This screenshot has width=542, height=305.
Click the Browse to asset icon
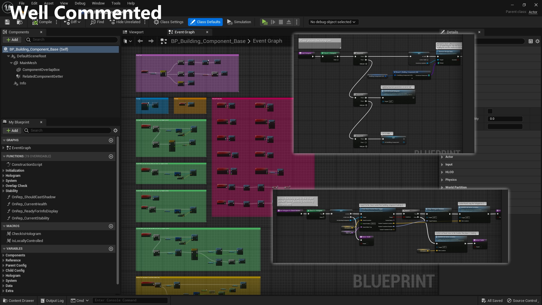(x=19, y=22)
